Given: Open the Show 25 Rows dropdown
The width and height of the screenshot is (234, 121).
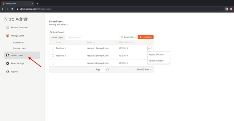Looking at the screenshot, I should coord(144,69).
